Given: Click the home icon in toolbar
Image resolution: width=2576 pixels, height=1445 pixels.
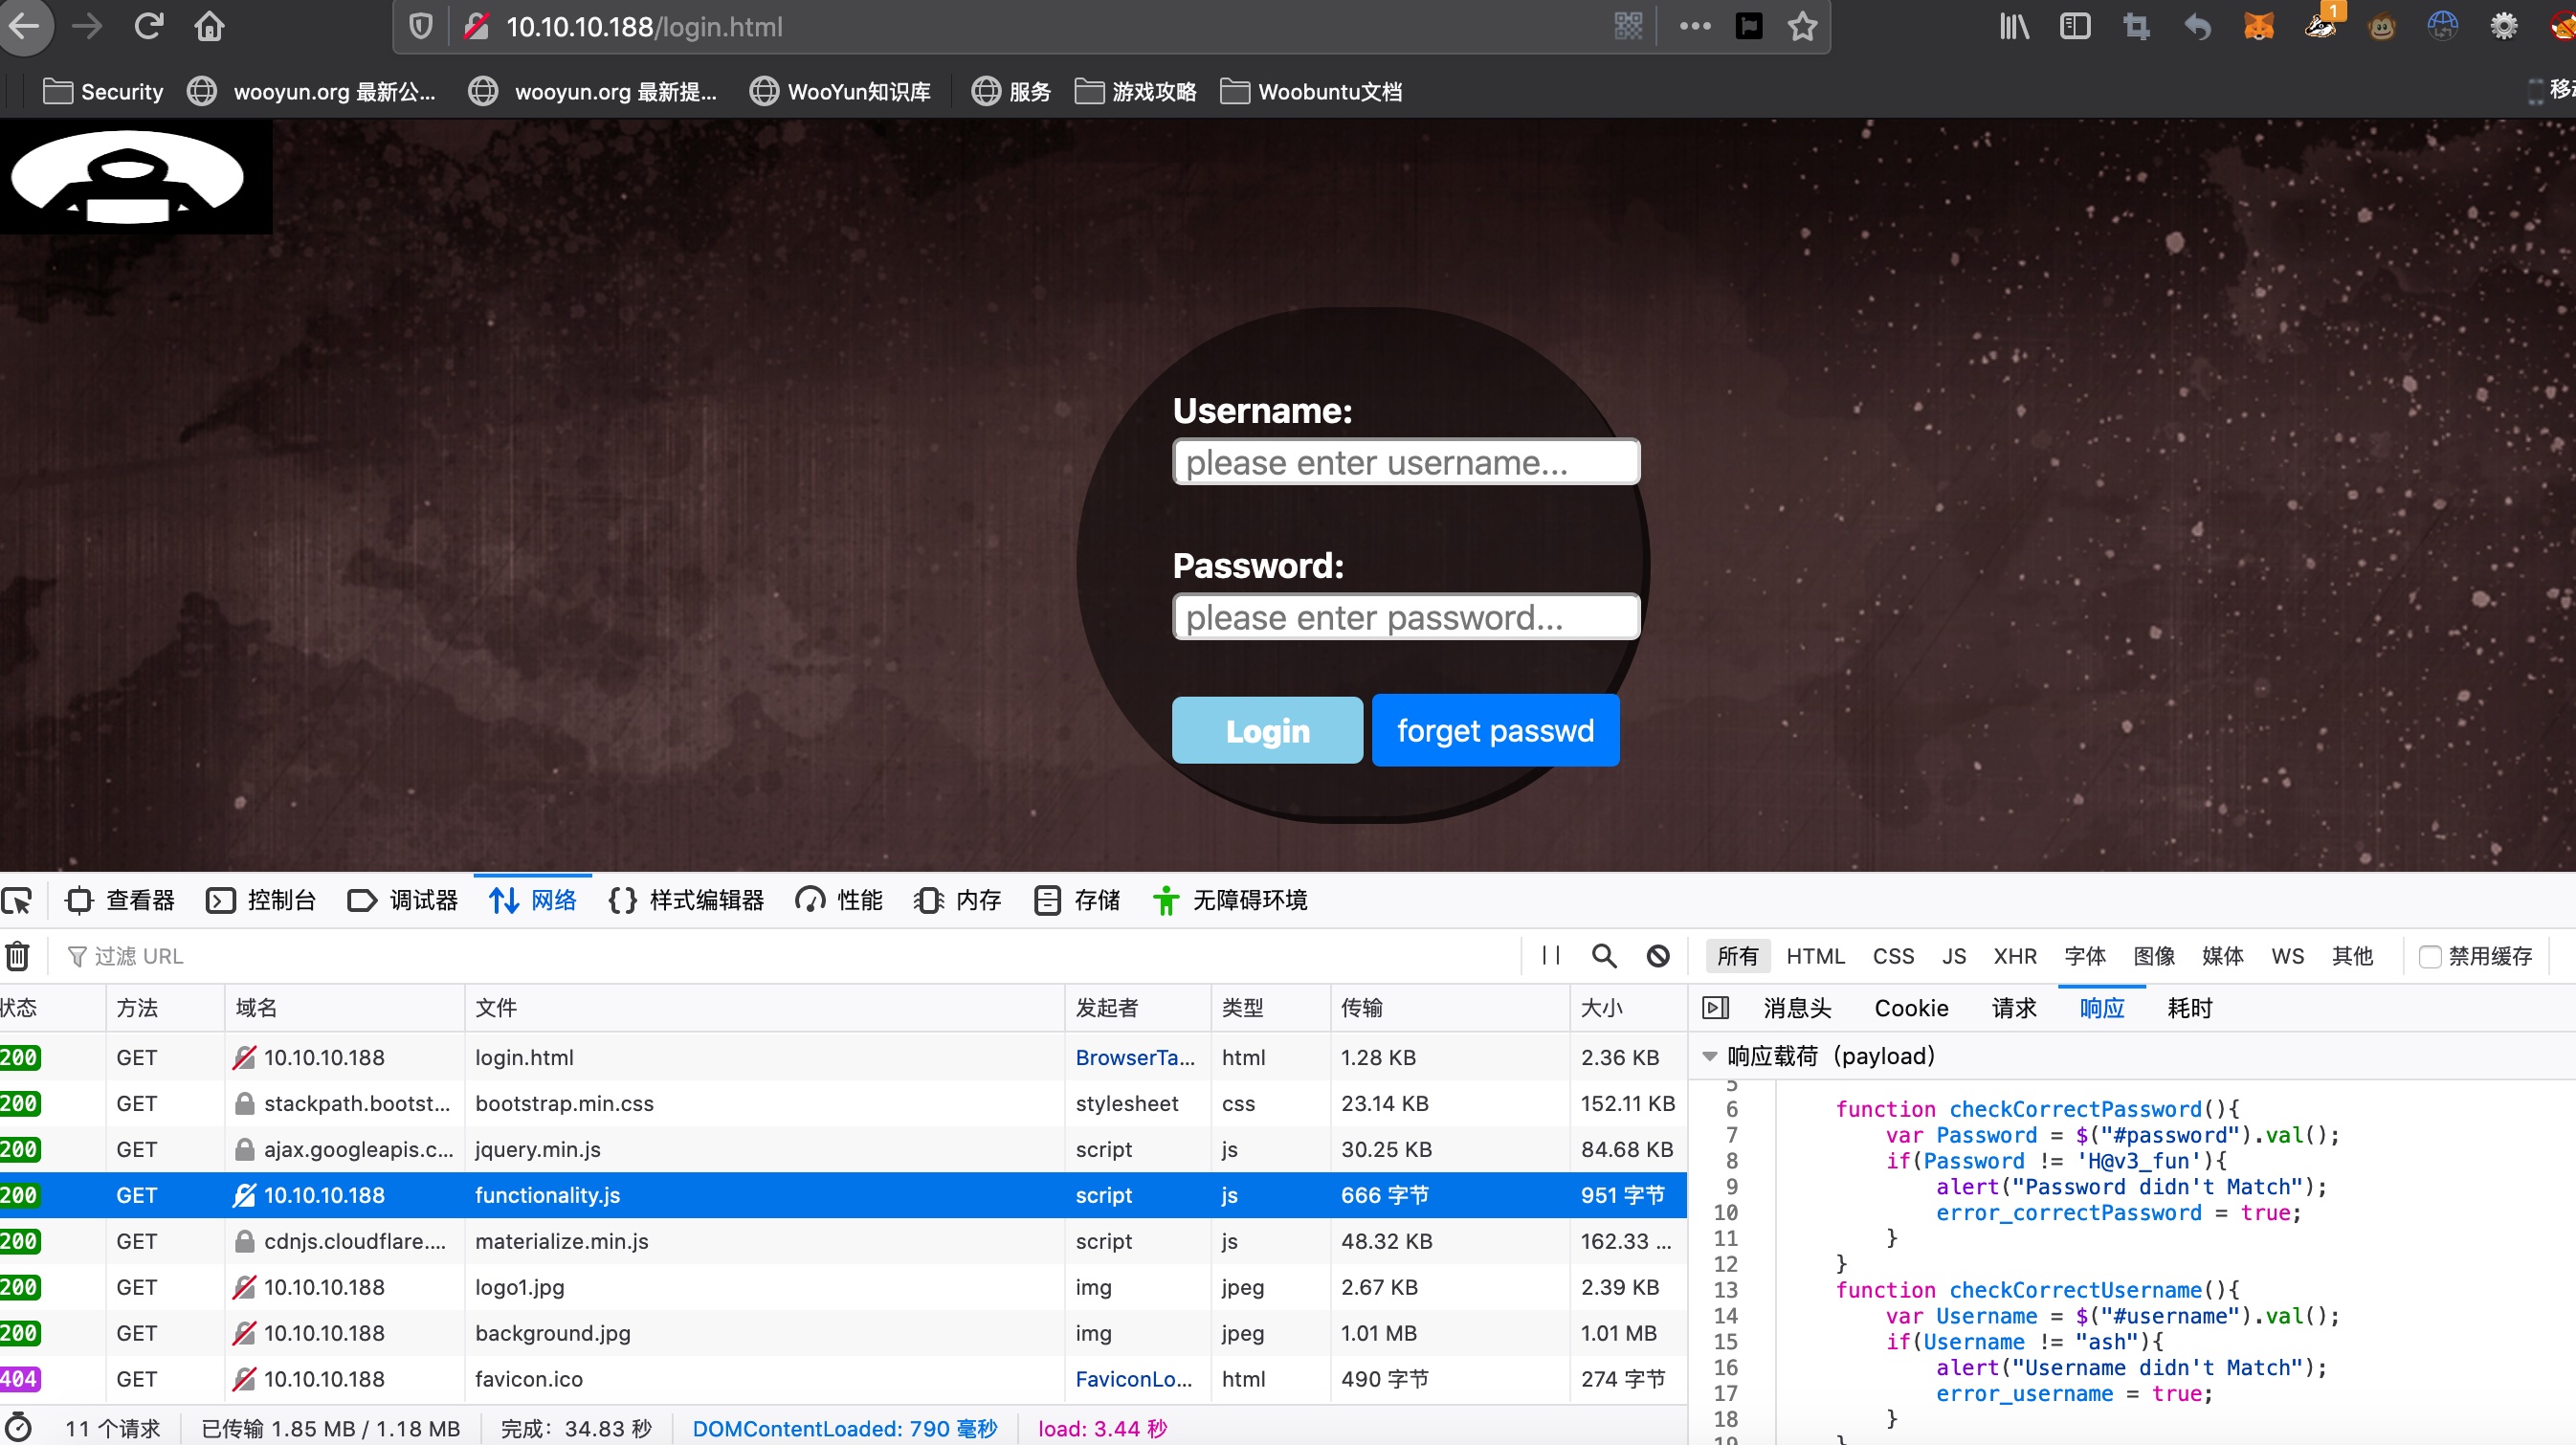Looking at the screenshot, I should point(209,26).
